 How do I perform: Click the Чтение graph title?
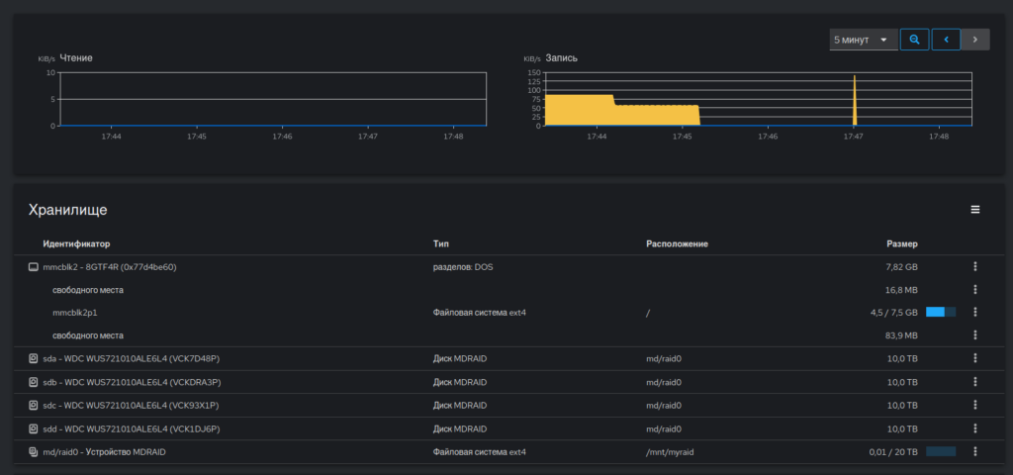76,57
